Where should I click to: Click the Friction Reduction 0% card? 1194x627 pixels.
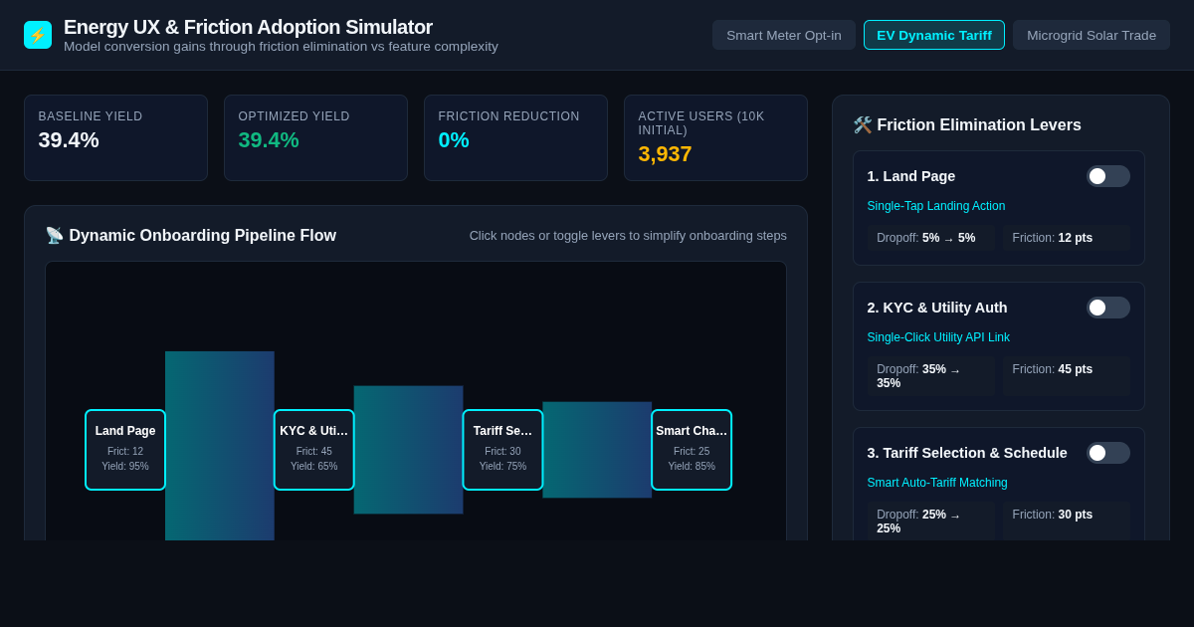[515, 137]
